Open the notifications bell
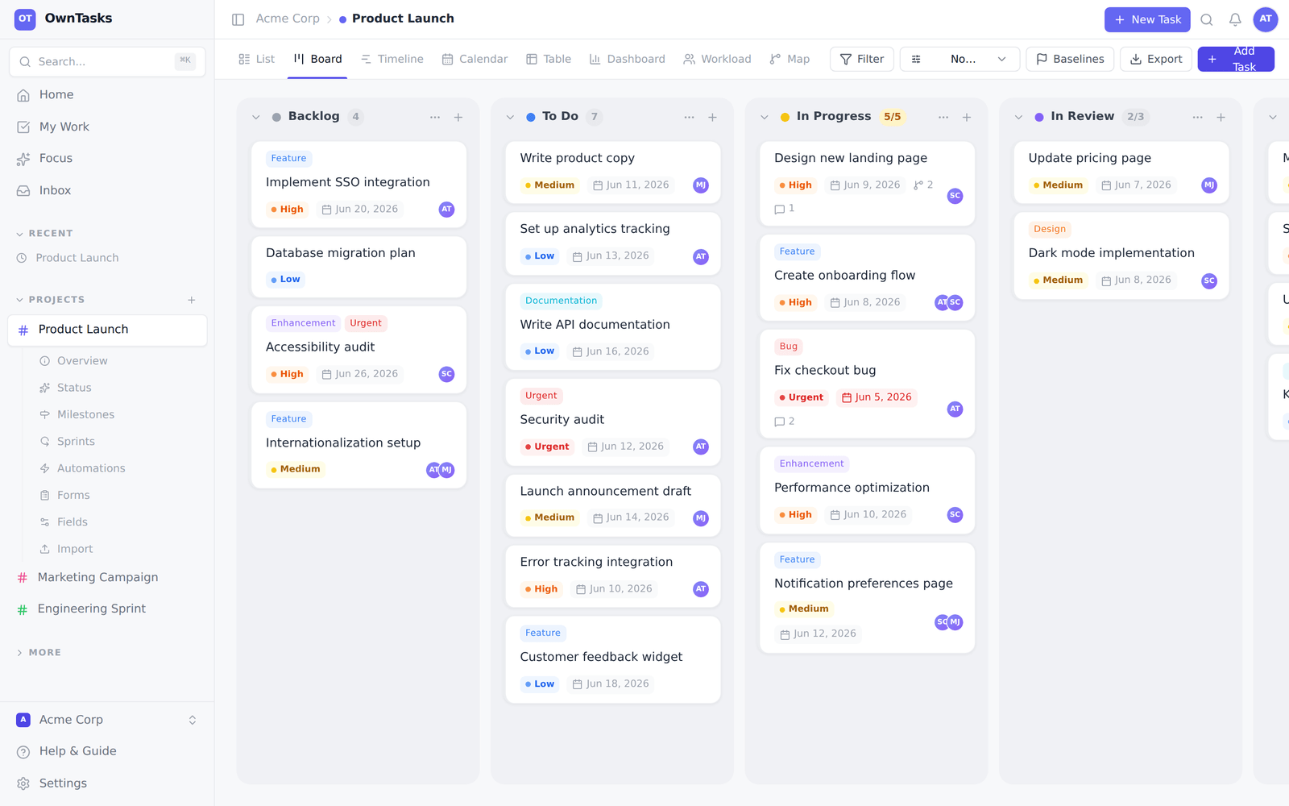Viewport: 1289px width, 806px height. click(x=1235, y=19)
